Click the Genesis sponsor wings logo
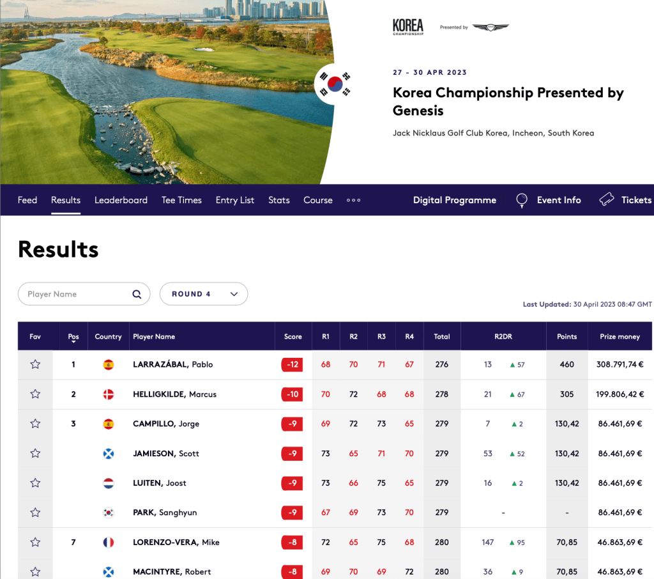This screenshot has height=579, width=654. coord(490,27)
